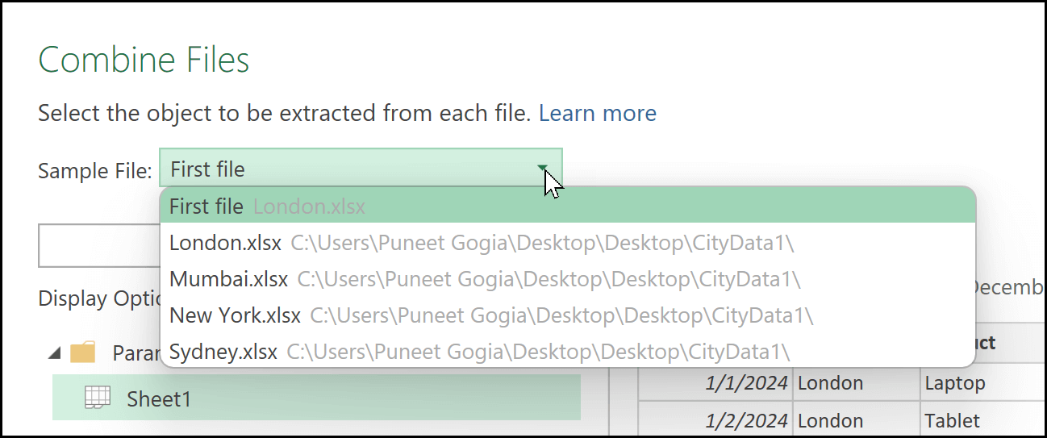Click London cell in the 1/1/2024 row

pos(830,383)
